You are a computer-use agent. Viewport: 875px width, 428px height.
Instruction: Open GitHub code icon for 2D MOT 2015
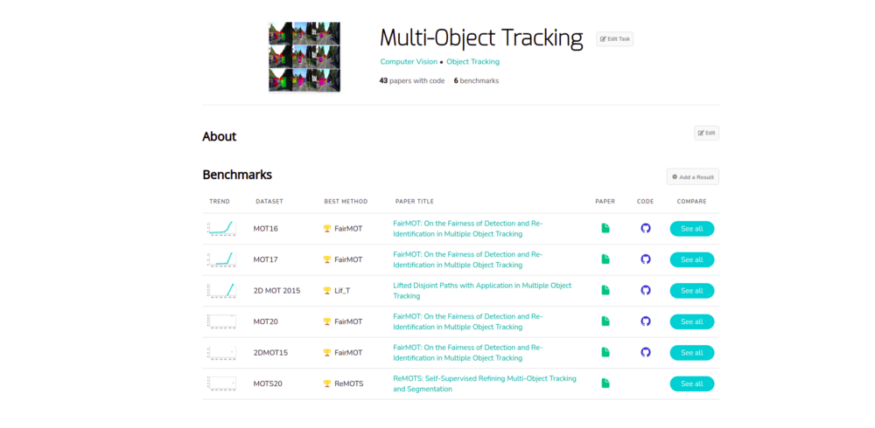point(646,290)
